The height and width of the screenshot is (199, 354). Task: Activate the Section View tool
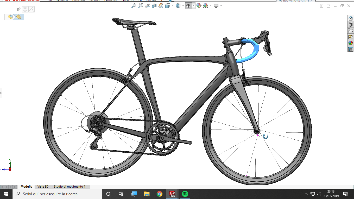point(154,6)
